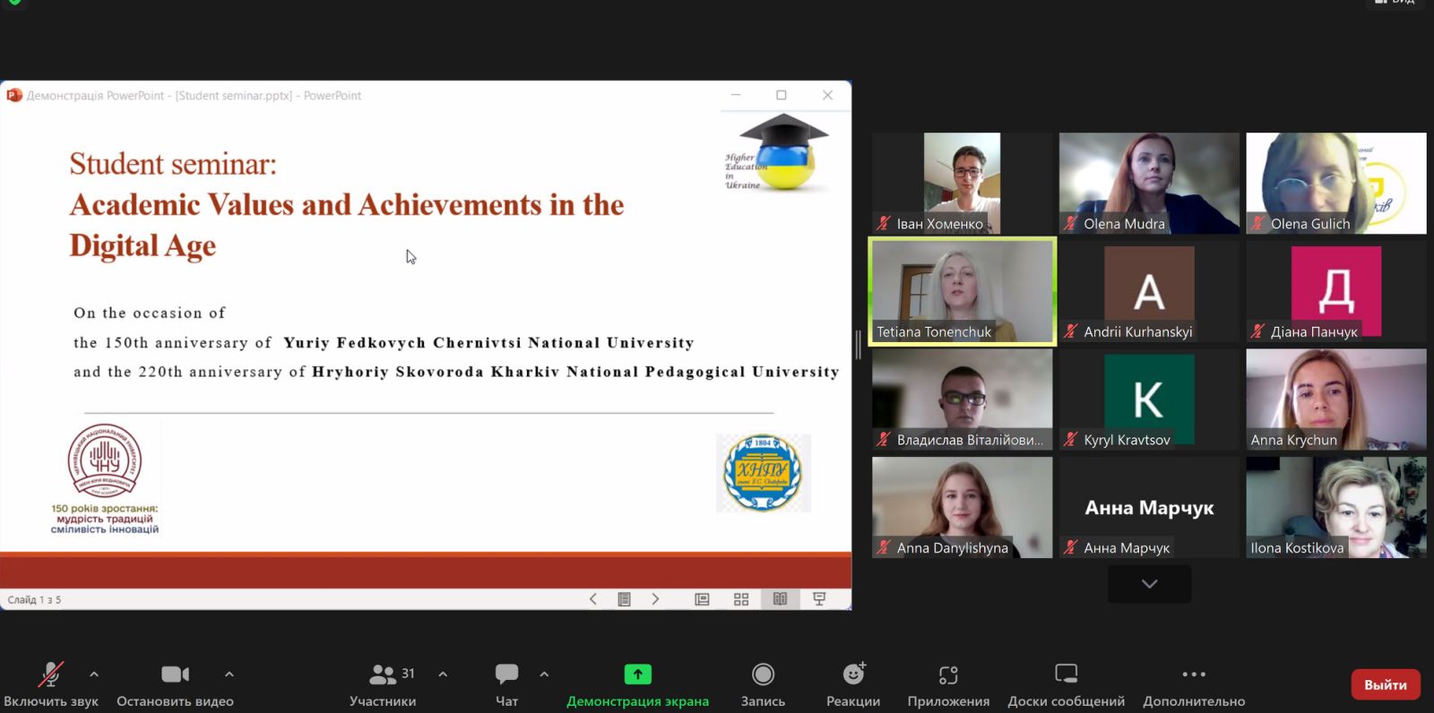Start recording with Запись button
The image size is (1434, 713).
pos(763,684)
